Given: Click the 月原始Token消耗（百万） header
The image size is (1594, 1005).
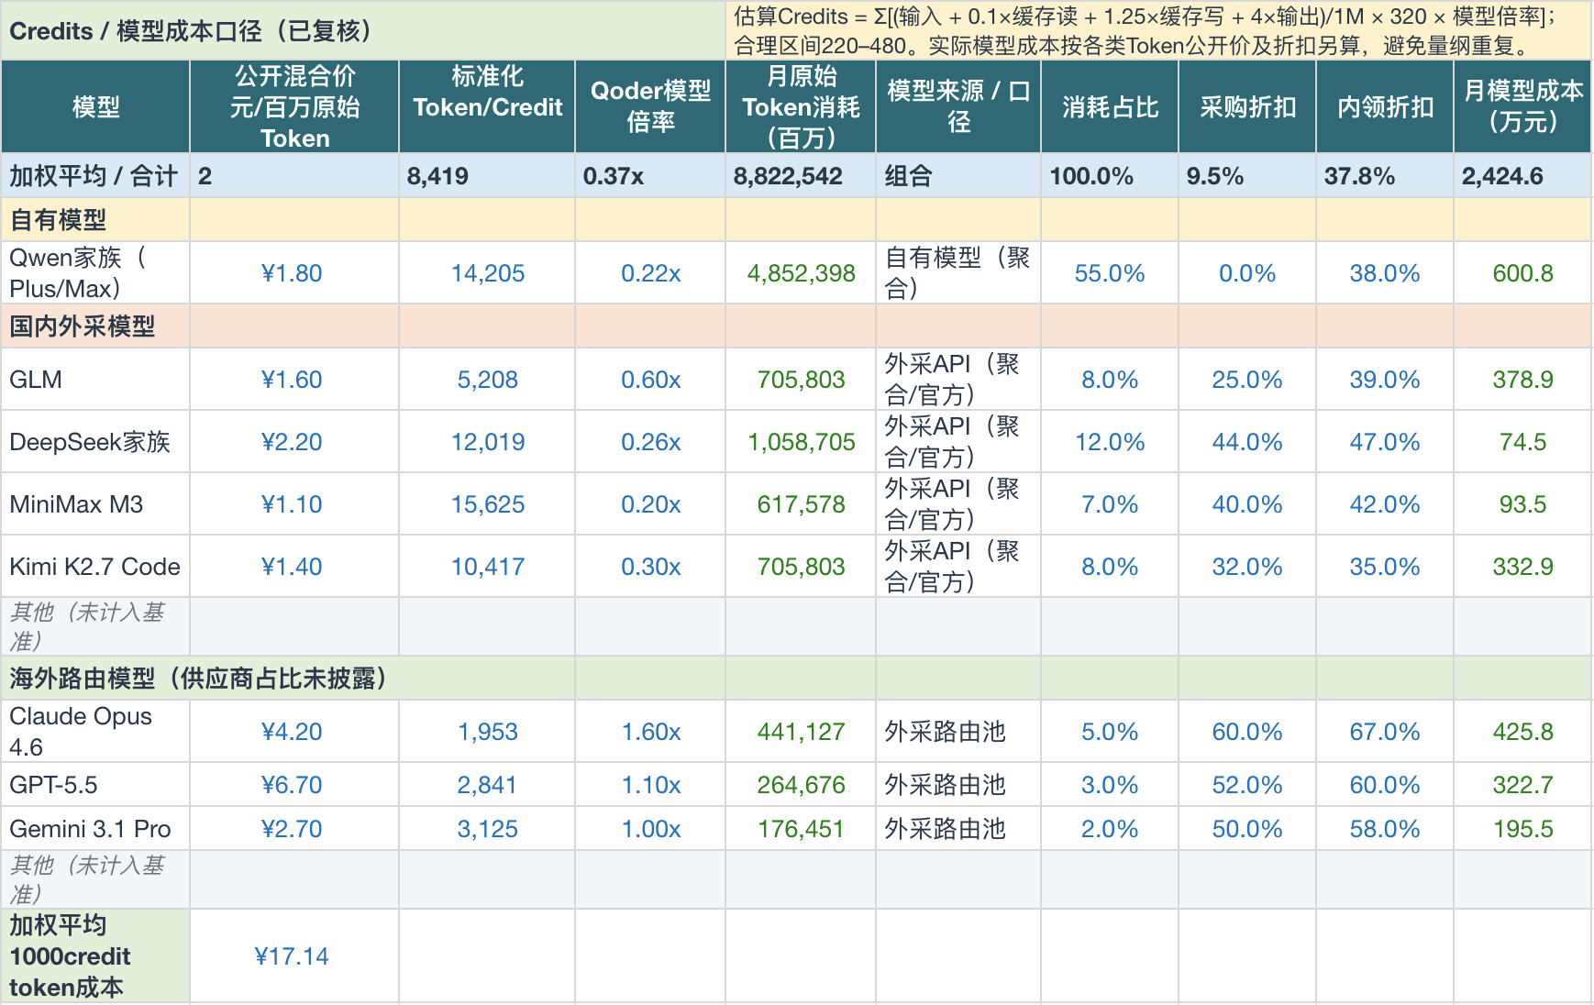Looking at the screenshot, I should tap(801, 107).
